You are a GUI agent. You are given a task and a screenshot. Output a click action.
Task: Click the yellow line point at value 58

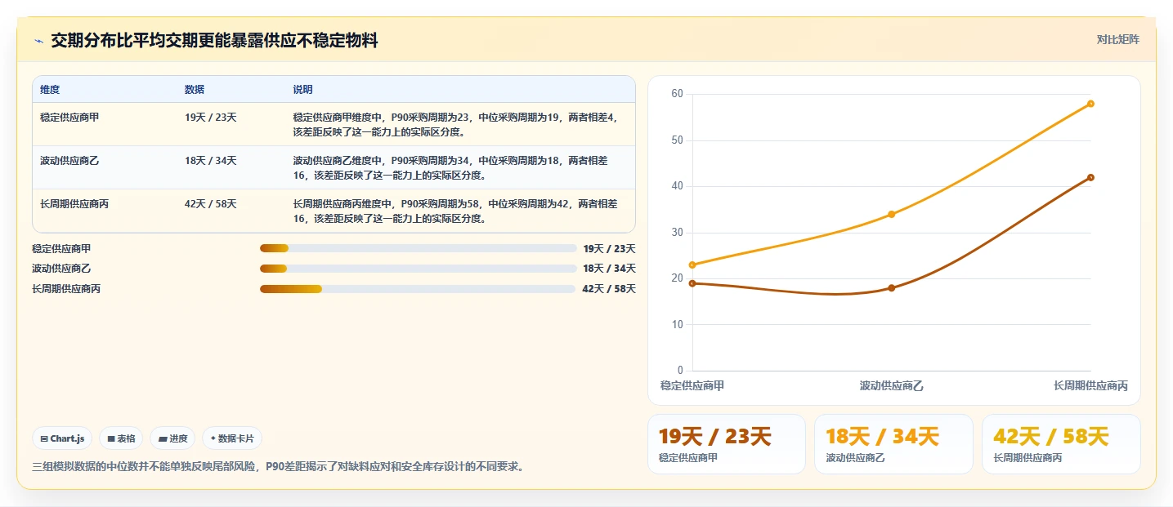[1090, 104]
